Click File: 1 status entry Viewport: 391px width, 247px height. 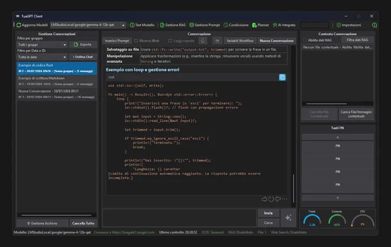(262, 232)
